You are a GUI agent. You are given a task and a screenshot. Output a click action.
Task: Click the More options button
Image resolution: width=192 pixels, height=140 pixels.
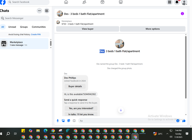coord(152,29)
